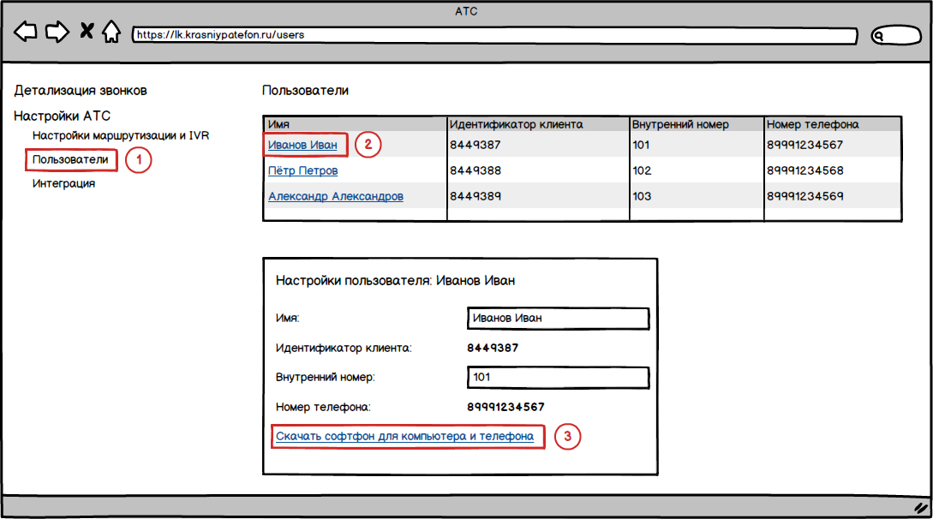Click the Номер телефона column header
This screenshot has width=933, height=519.
[812, 124]
